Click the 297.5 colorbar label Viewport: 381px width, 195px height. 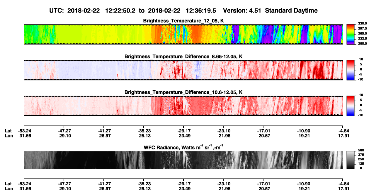click(362, 29)
